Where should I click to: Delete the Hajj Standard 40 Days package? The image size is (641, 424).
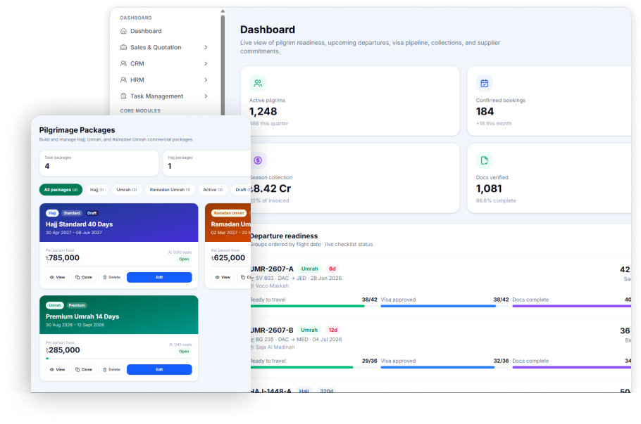click(x=111, y=278)
